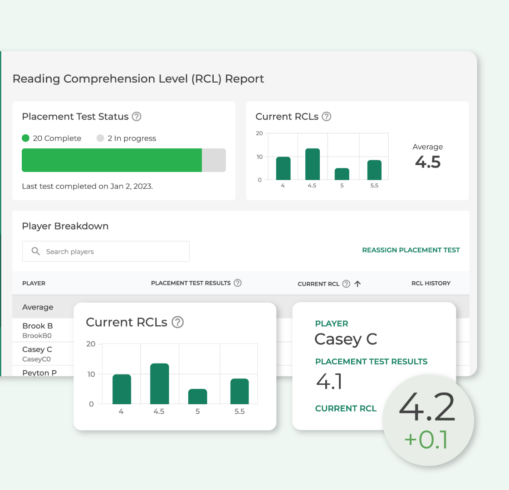Click gray 2 In progress legend dot
Viewport: 509px width, 490px height.
pyautogui.click(x=100, y=138)
